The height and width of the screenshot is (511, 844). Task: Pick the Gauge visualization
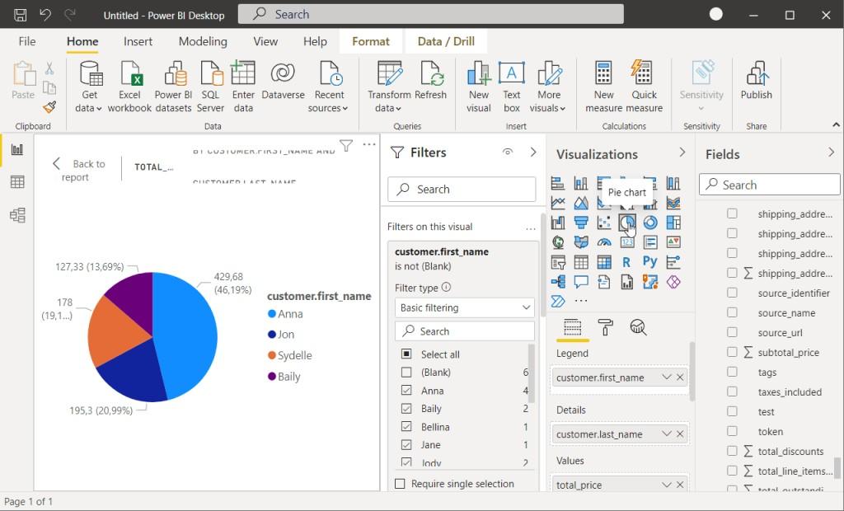click(604, 242)
